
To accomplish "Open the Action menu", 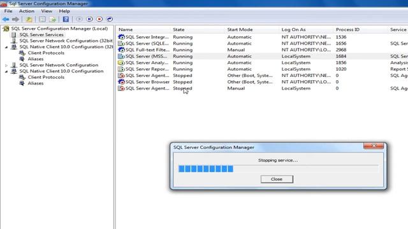I will click(27, 11).
